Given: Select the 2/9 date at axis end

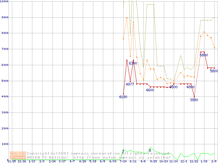Looking at the screenshot, I should 215,162.
